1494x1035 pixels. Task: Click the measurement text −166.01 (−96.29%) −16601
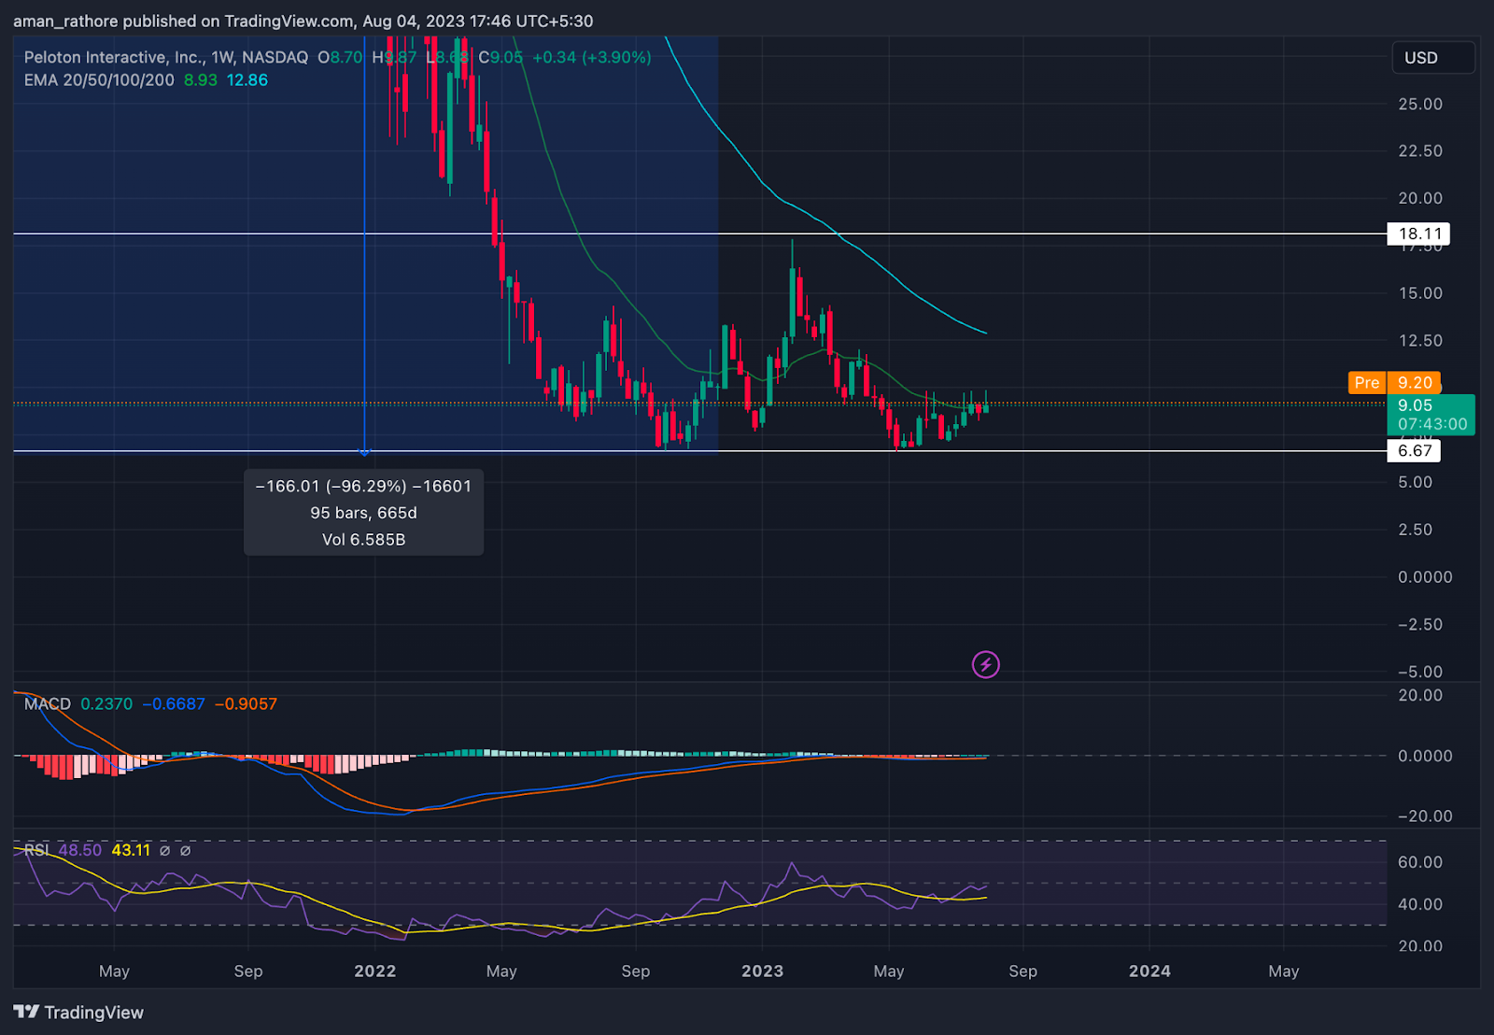click(363, 486)
